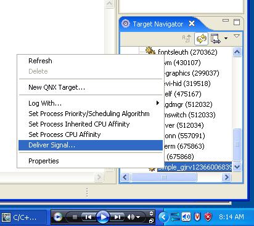
Task: Select the fontsleuth (270362) process
Action: 187,52
